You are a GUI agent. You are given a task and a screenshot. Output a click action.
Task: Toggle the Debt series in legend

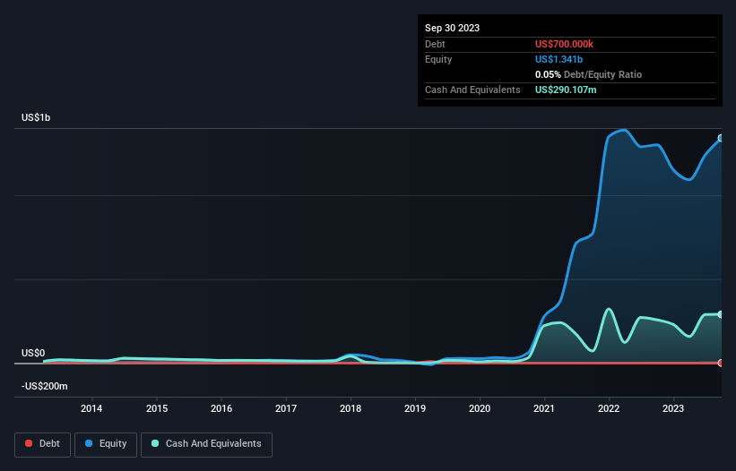(42, 444)
